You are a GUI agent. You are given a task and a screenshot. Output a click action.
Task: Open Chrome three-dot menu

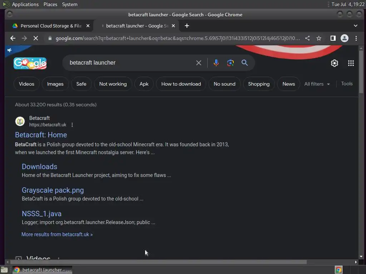tap(356, 38)
